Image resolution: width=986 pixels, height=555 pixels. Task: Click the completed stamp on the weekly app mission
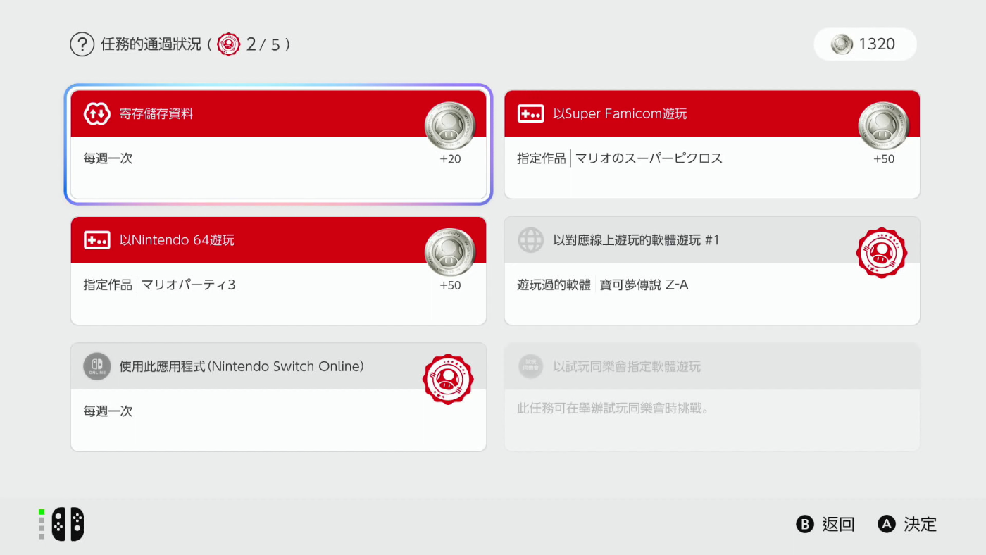[x=449, y=378]
